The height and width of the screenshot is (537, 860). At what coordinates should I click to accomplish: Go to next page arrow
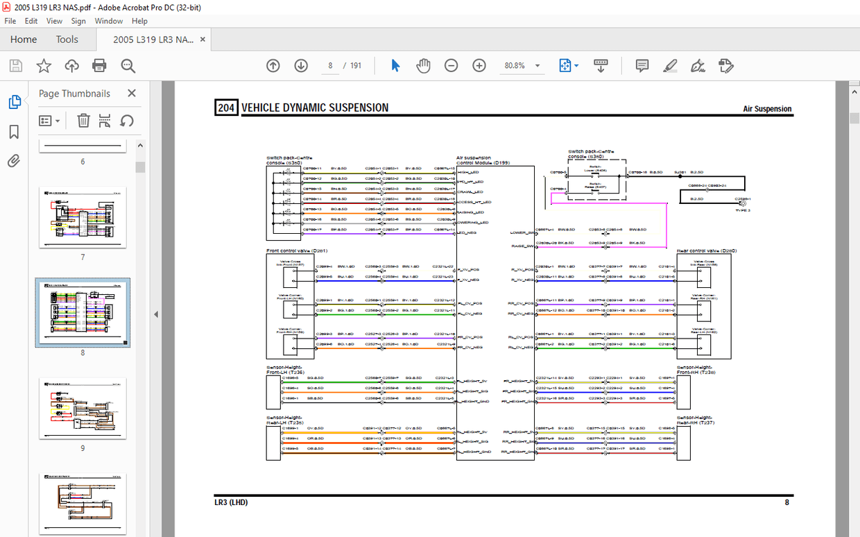(x=301, y=66)
